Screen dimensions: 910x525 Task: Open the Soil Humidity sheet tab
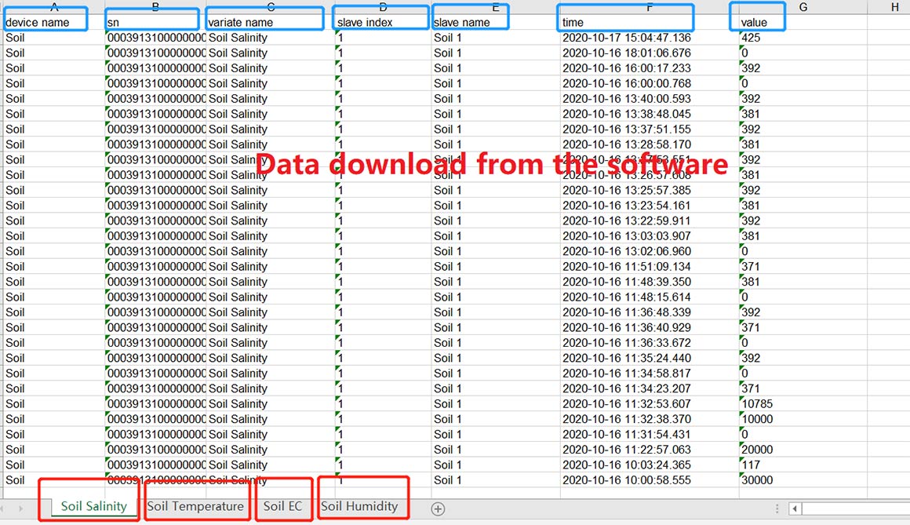[x=360, y=506]
